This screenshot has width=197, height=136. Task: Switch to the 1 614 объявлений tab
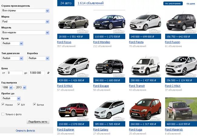(91, 3)
